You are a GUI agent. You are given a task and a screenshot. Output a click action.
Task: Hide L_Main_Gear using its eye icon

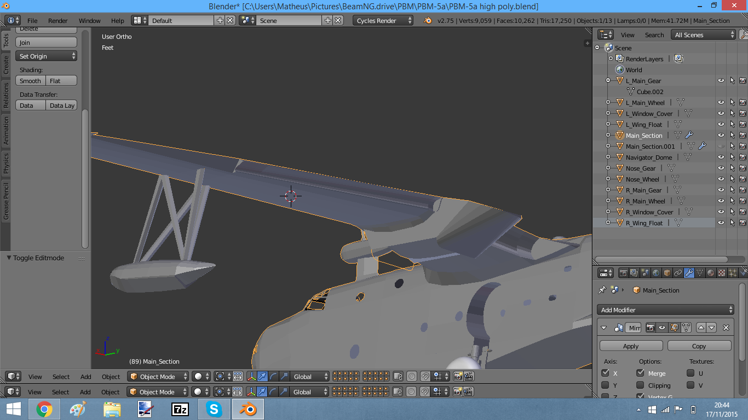pos(721,80)
